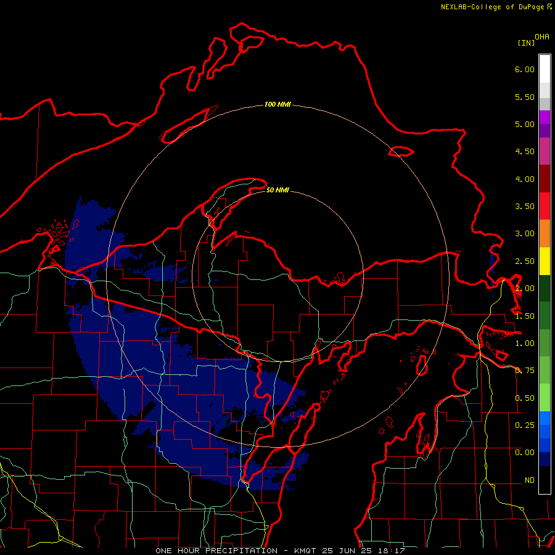Click the 1.00 legend value

525,343
